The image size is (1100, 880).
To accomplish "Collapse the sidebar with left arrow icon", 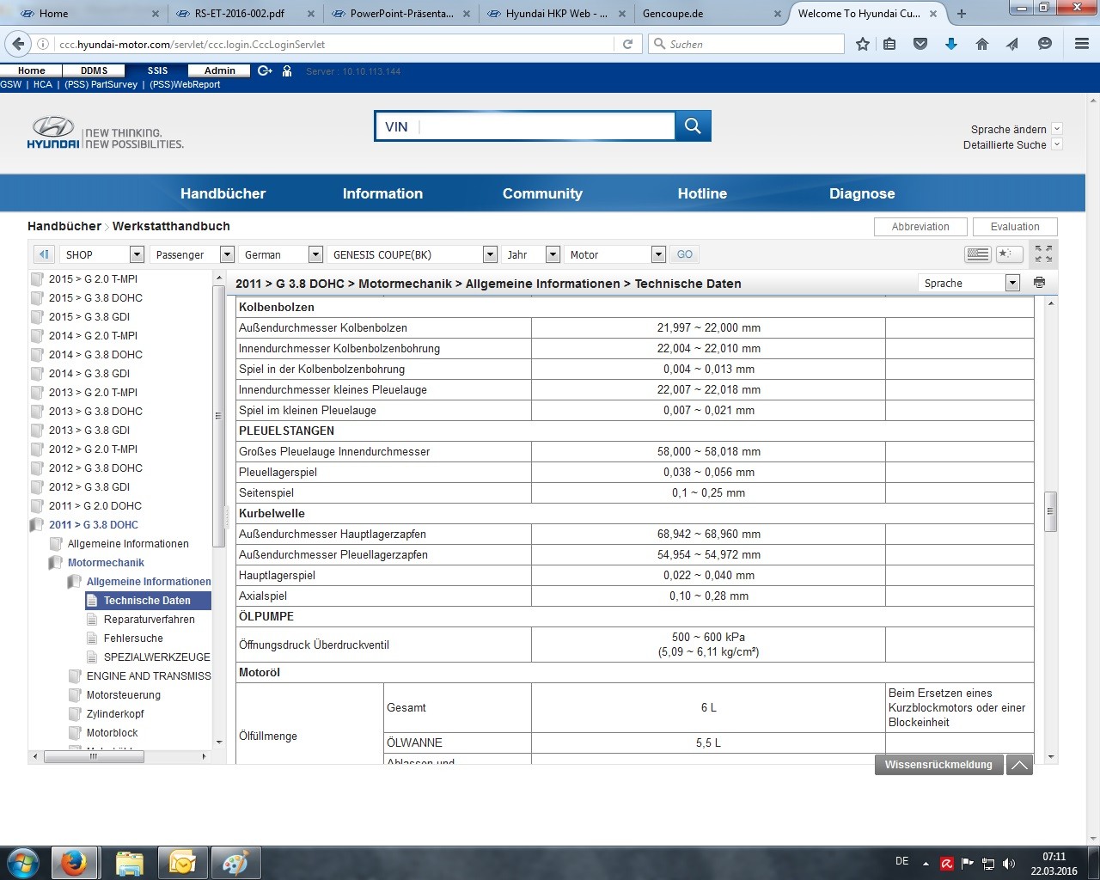I will pyautogui.click(x=44, y=254).
